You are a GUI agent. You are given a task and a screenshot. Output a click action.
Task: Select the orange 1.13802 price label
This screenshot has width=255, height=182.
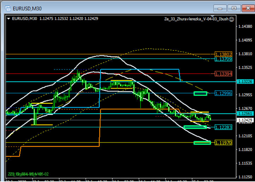224,54
